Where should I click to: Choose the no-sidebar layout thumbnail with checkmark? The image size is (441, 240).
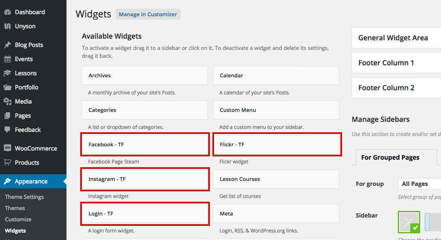pos(409,222)
